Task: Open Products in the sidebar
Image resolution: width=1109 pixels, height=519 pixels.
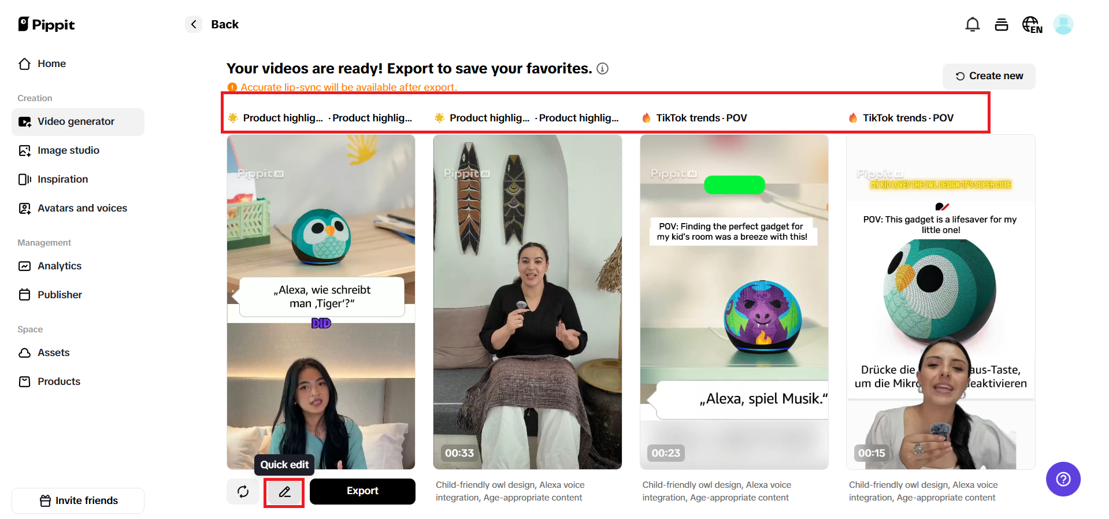Action: tap(78, 381)
